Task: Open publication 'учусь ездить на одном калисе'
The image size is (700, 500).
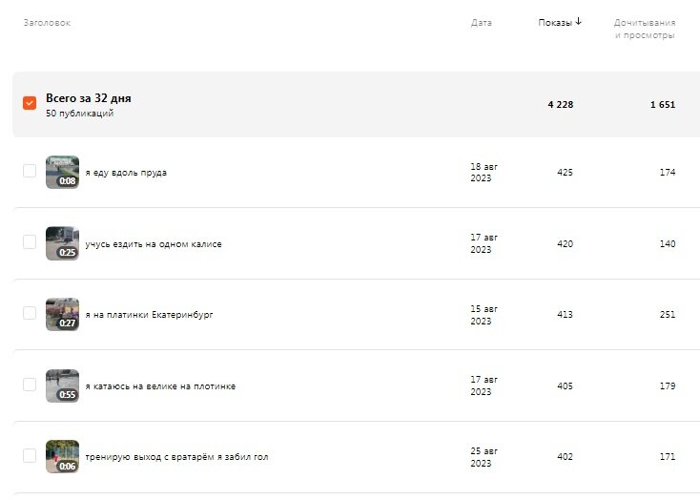Action: 154,244
